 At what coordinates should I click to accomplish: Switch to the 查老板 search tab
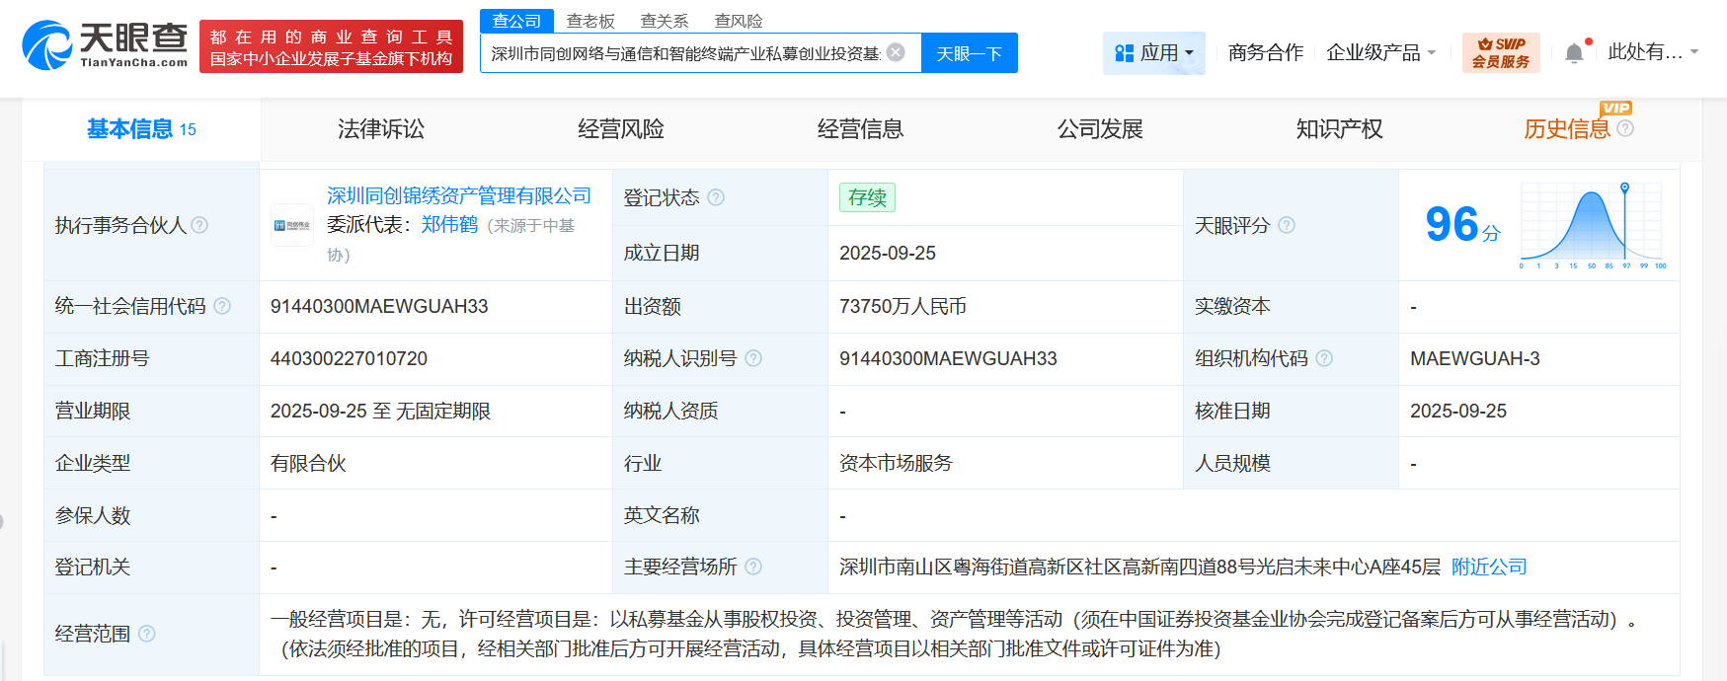[590, 21]
